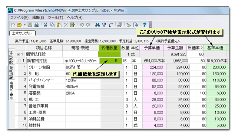This screenshot has height=135, width=235.
Task: Apply filter using the funnel icon
Action: point(104,25)
